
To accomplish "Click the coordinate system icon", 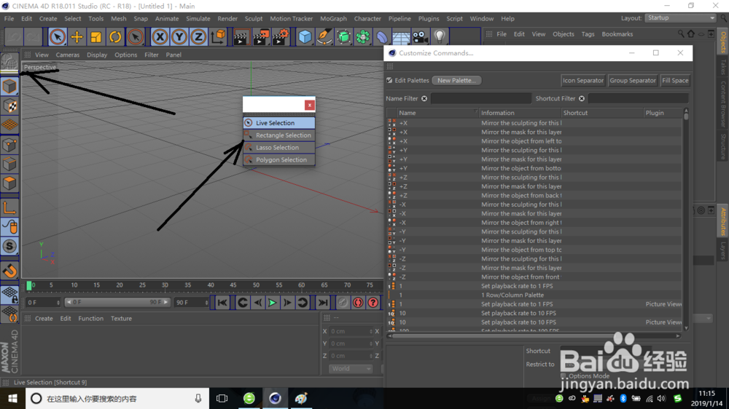I will [218, 36].
